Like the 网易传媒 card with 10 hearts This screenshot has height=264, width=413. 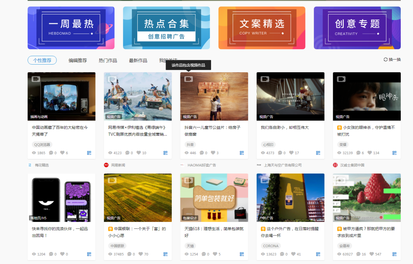tap(138, 153)
